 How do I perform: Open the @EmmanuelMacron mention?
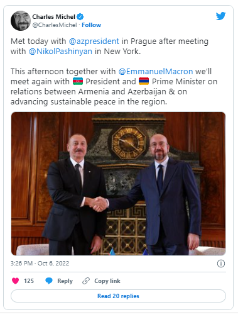click(x=156, y=72)
